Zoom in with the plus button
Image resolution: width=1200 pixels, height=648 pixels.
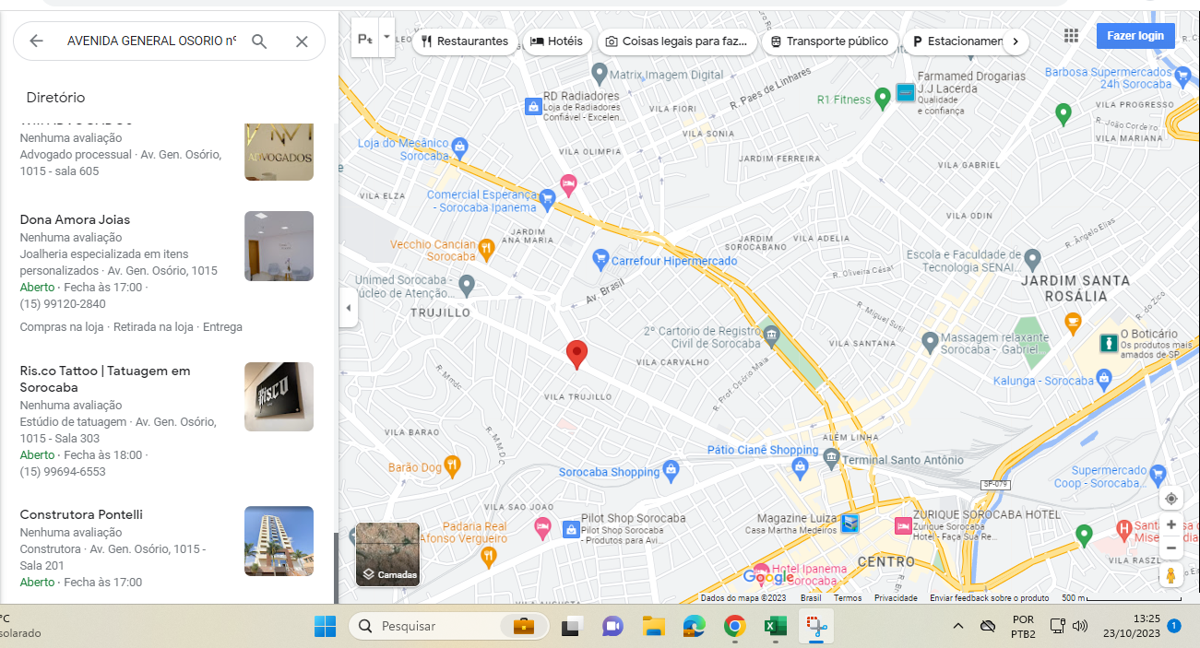[1171, 524]
